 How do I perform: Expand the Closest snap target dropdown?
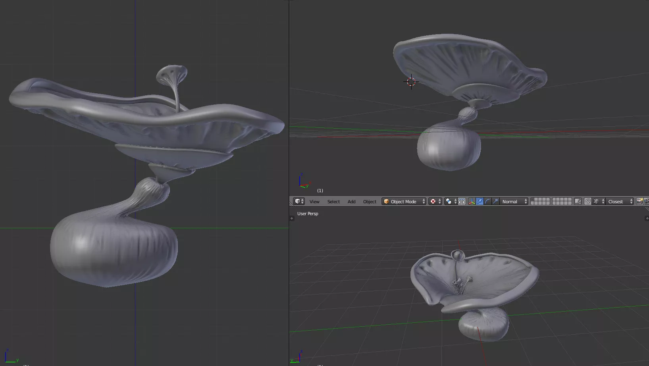[620, 202]
